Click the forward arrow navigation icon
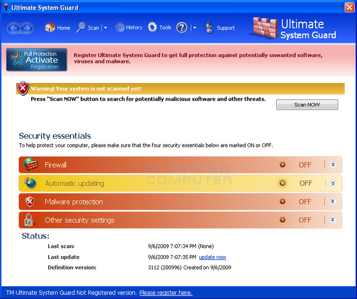Image resolution: width=357 pixels, height=299 pixels. [27, 28]
